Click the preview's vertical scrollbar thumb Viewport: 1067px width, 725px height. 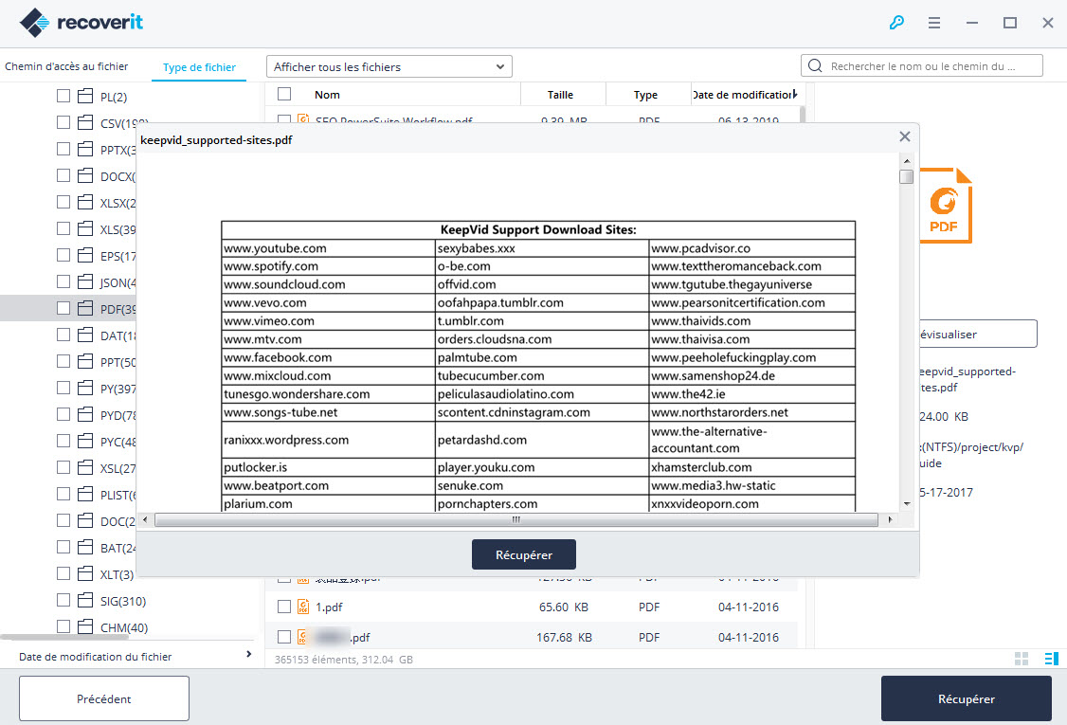tap(907, 177)
